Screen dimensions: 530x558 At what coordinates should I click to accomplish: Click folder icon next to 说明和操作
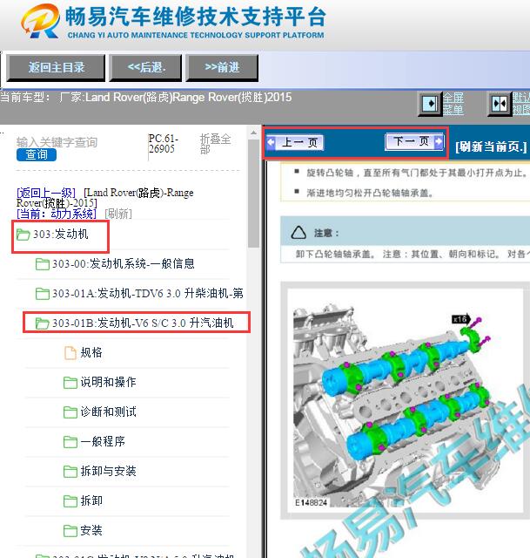70,383
